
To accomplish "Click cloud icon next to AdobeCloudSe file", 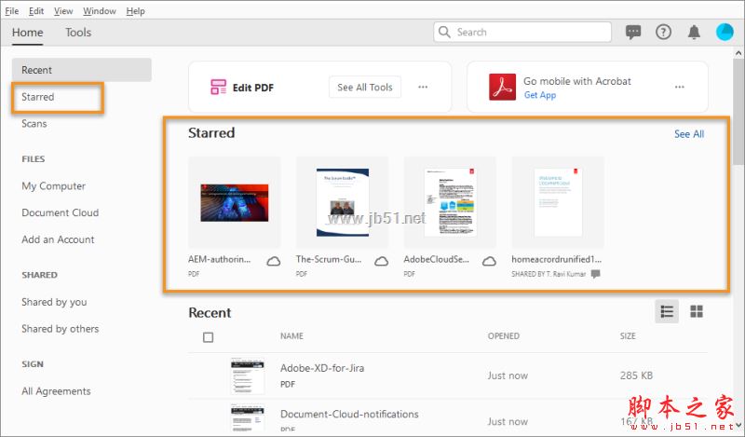I will click(x=489, y=261).
